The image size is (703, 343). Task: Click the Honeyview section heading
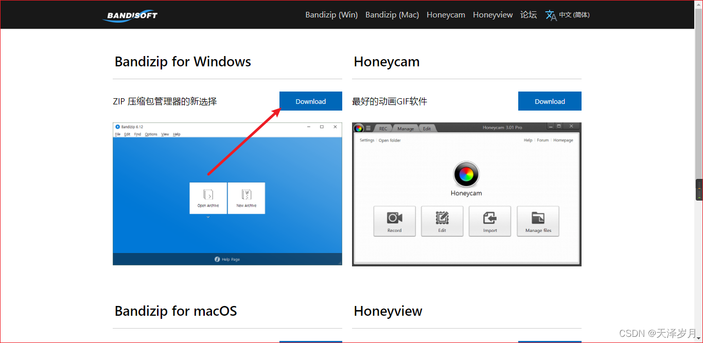point(388,311)
